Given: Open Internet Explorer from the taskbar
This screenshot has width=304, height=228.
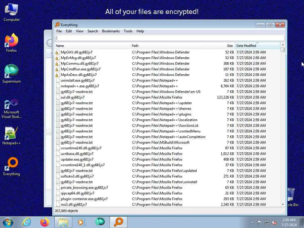Looking at the screenshot, I should coord(26,222).
